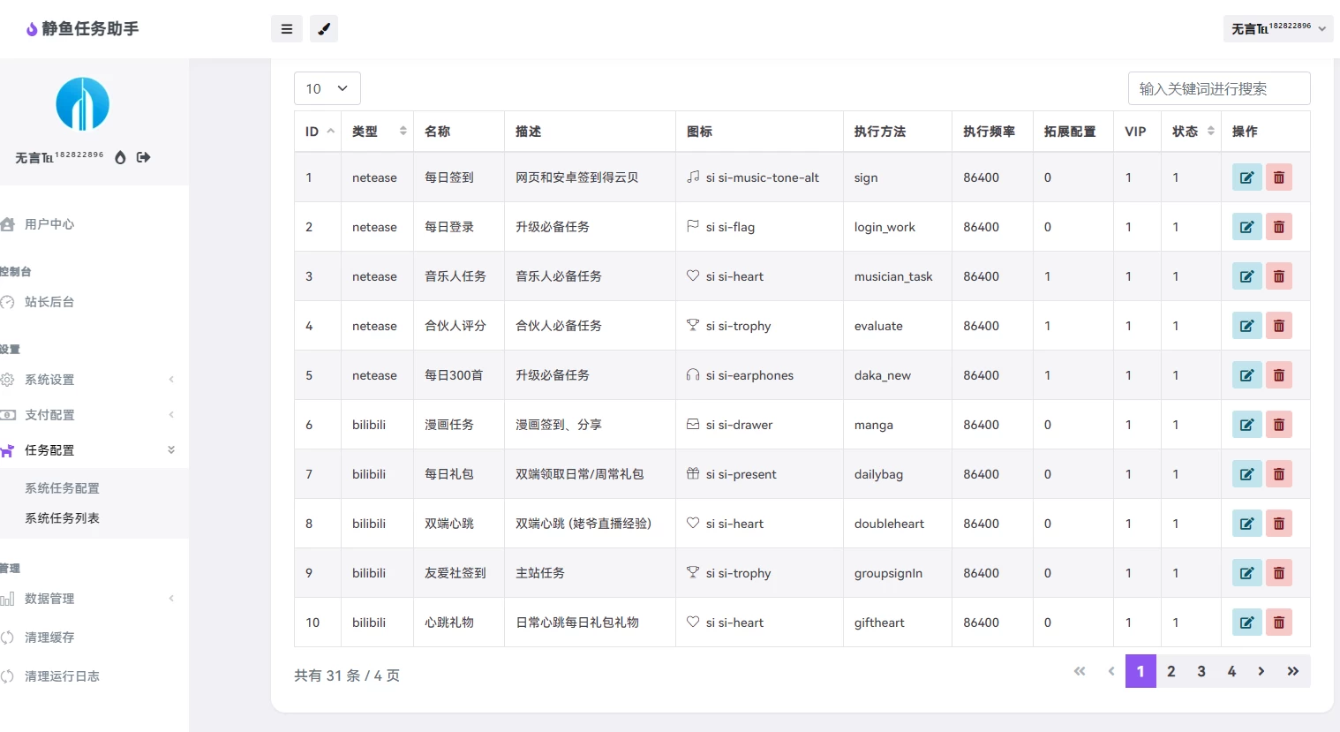1340x732 pixels.
Task: Sort the table by 类型 column
Action: point(379,132)
